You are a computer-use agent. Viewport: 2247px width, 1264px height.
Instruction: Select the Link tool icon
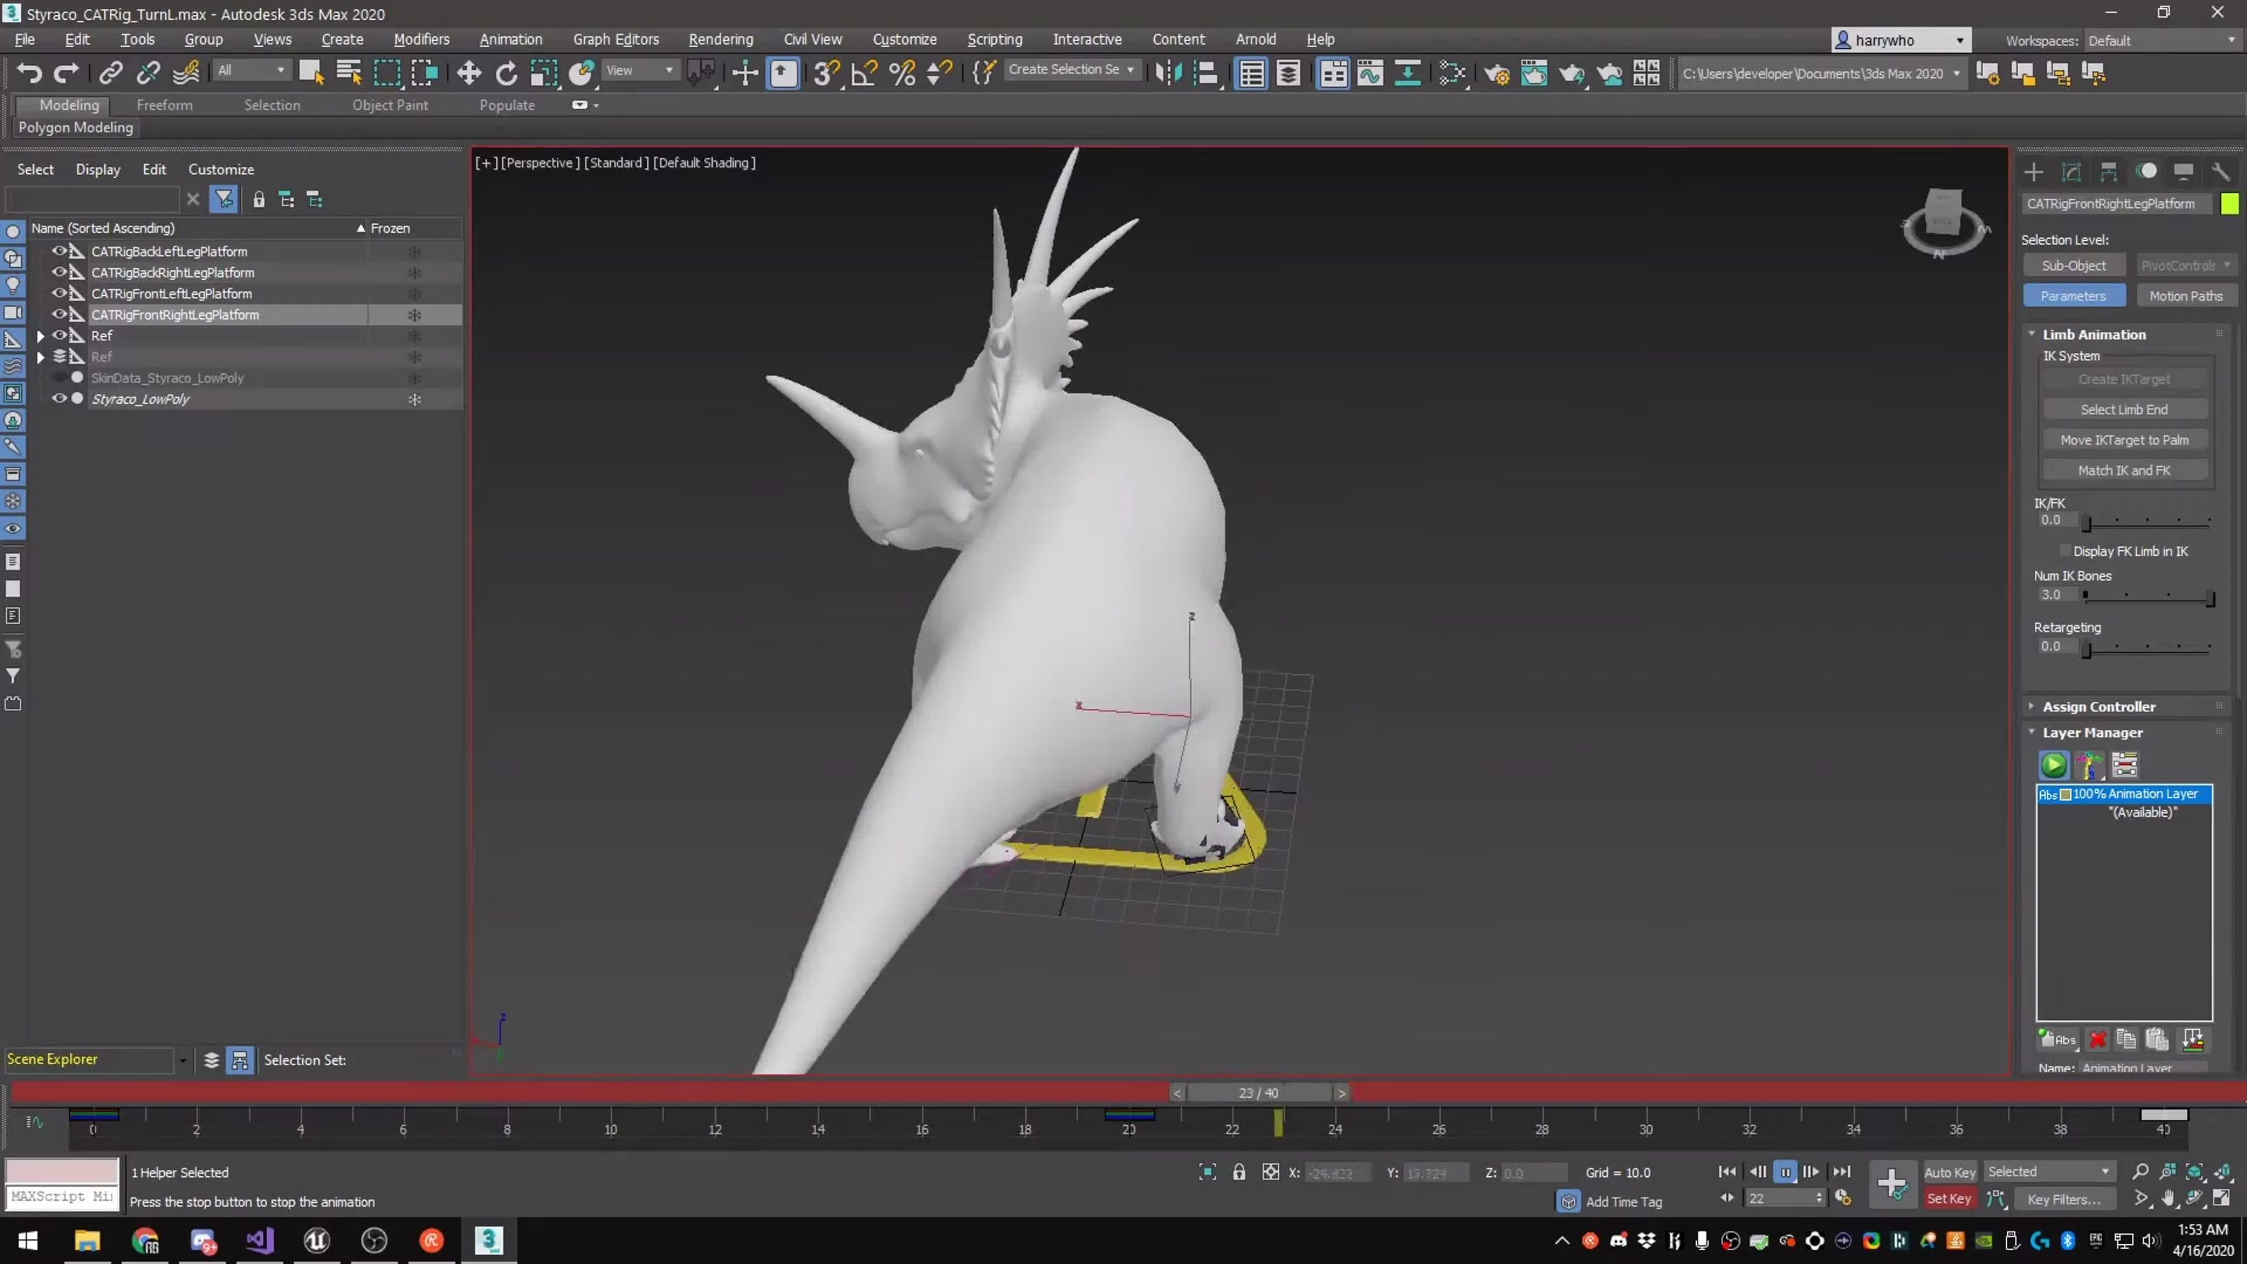tap(111, 74)
